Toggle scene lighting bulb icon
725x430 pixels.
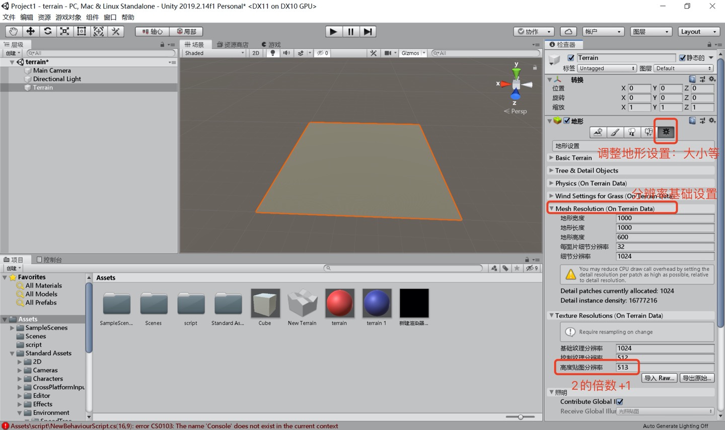(272, 53)
